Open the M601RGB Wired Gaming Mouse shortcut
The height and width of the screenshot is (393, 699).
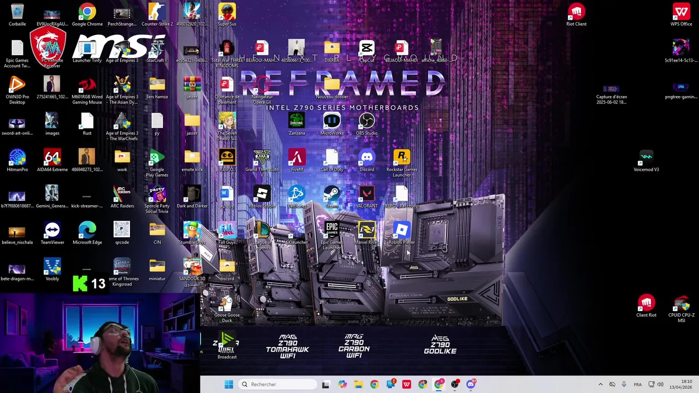pyautogui.click(x=87, y=91)
